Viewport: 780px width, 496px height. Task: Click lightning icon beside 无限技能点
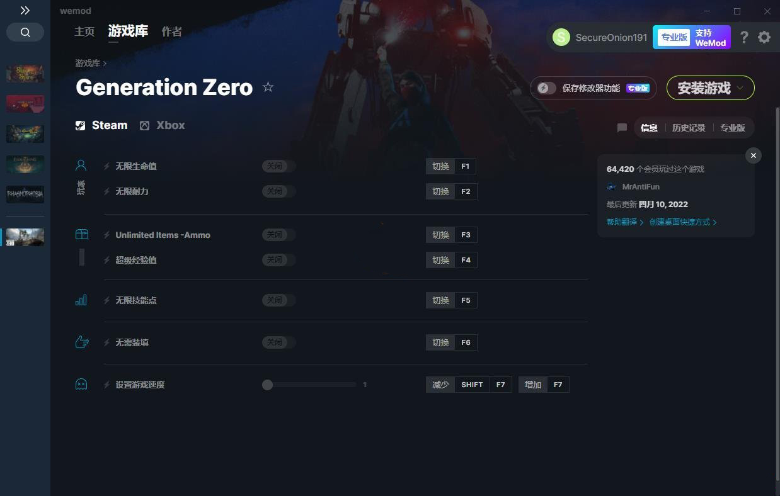(x=106, y=300)
